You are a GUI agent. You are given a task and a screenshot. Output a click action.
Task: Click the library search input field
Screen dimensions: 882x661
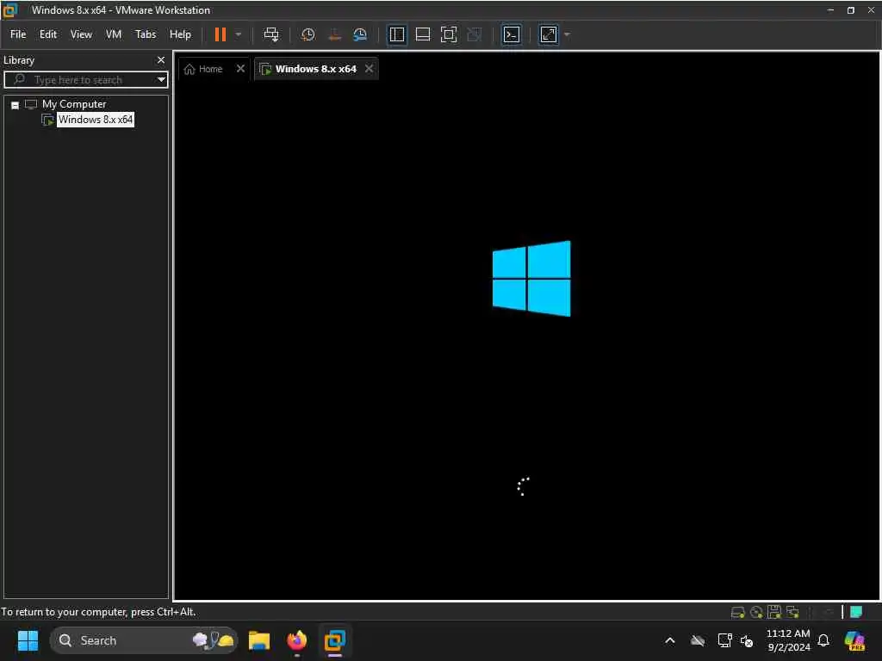pos(84,80)
